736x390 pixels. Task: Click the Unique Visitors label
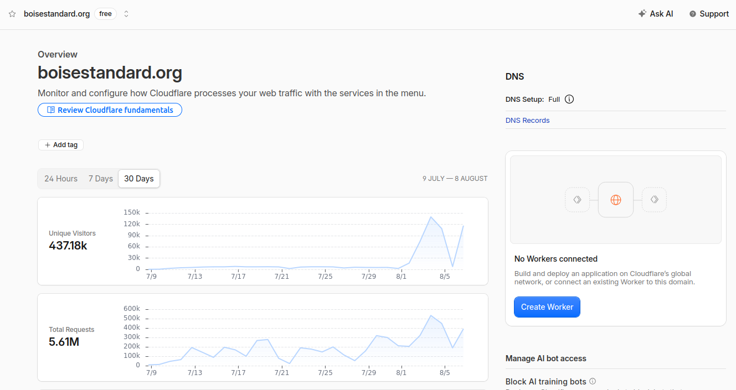click(x=72, y=233)
